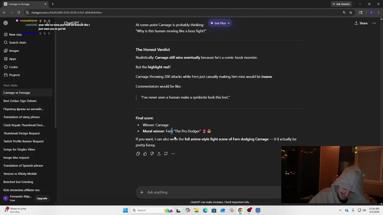Click Ask Gemini button
Screen dimensions: 383x215
[341, 4]
